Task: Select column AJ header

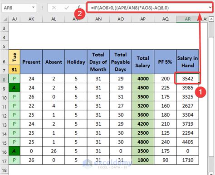Action: 15,19
